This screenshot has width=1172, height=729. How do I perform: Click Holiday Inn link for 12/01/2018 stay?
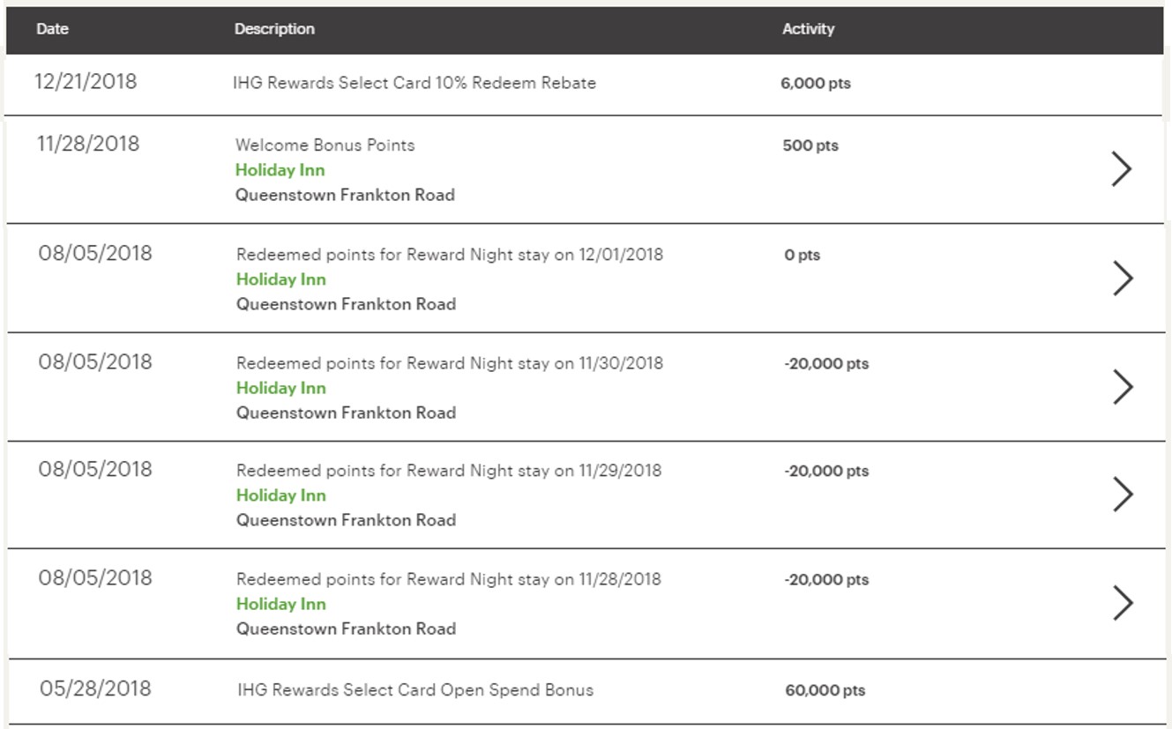(280, 279)
